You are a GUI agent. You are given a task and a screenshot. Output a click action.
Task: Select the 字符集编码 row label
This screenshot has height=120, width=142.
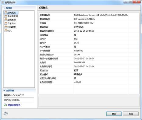[x=45, y=51]
